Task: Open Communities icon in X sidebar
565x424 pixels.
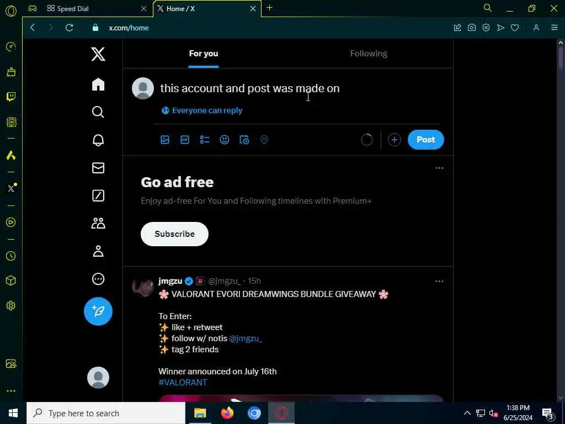Action: (98, 223)
